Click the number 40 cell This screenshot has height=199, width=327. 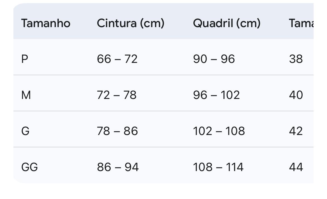pos(296,95)
